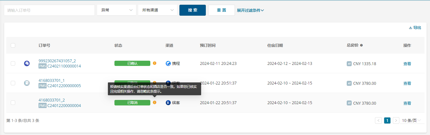
Task: Click the 搜索 button
Action: point(192,10)
